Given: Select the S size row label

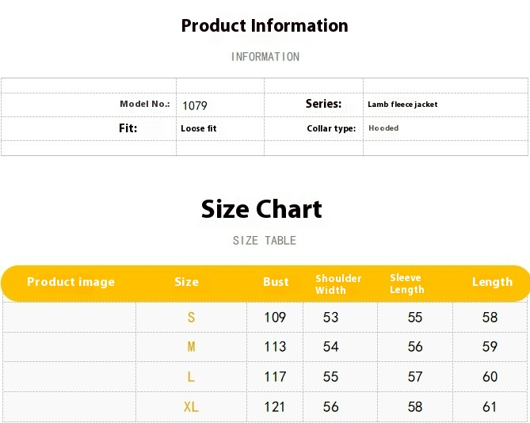Looking at the screenshot, I should [191, 317].
